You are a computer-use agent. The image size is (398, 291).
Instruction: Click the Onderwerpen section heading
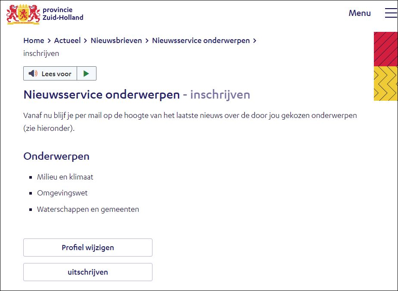(56, 156)
